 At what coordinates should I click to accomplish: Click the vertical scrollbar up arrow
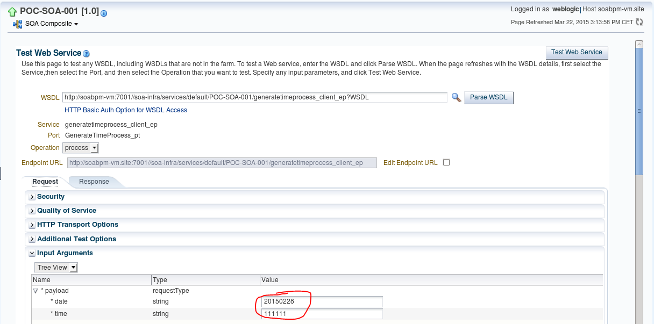pos(639,44)
